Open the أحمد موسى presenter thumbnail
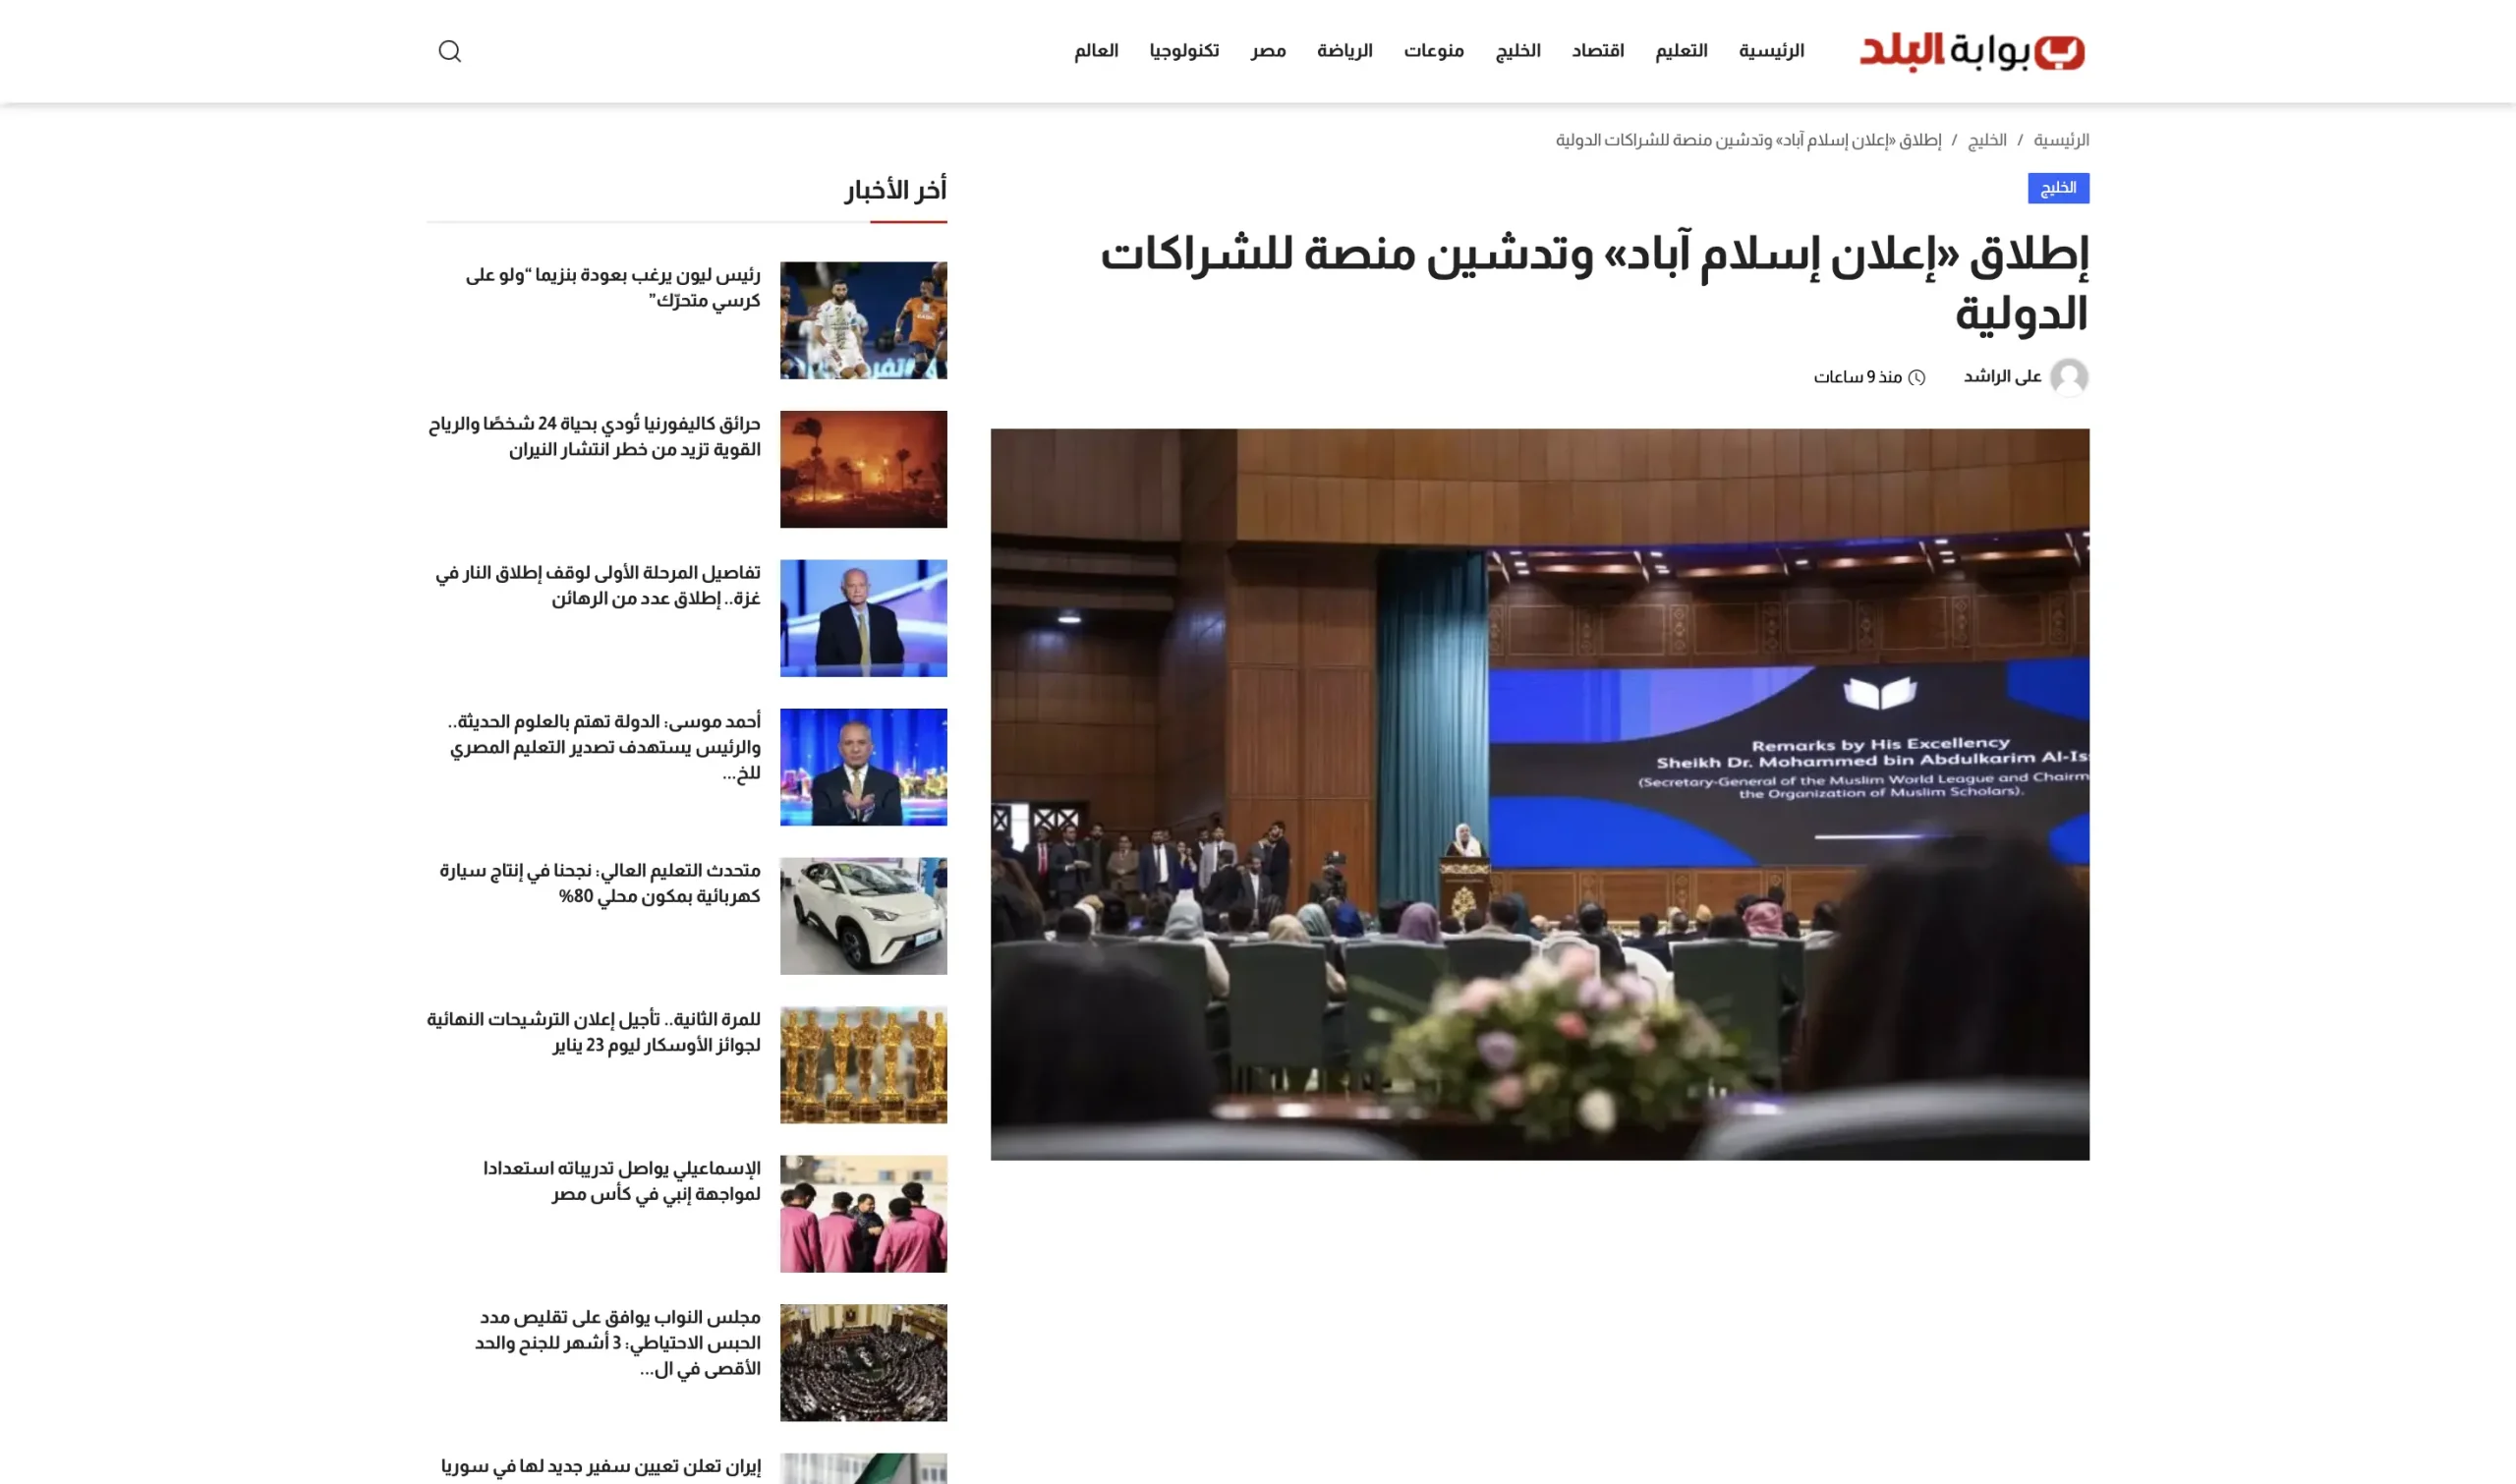2516x1484 pixels. coord(863,767)
